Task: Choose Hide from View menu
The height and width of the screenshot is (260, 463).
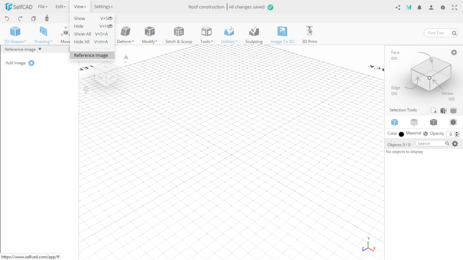Action: pos(92,26)
